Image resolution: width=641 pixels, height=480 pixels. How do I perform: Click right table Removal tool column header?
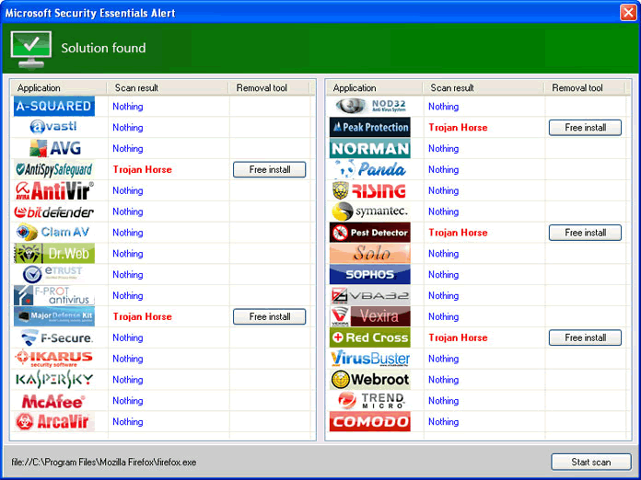pos(585,87)
